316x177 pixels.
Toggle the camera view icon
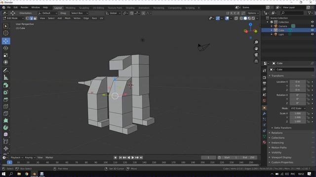tap(256, 55)
